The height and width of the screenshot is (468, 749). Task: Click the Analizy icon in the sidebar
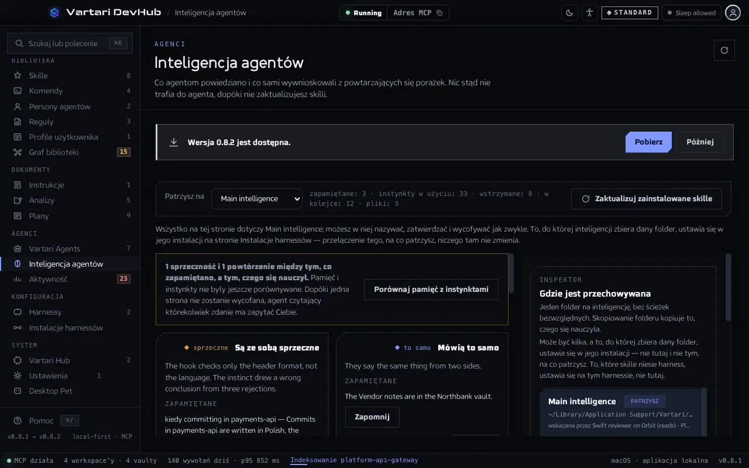[18, 200]
